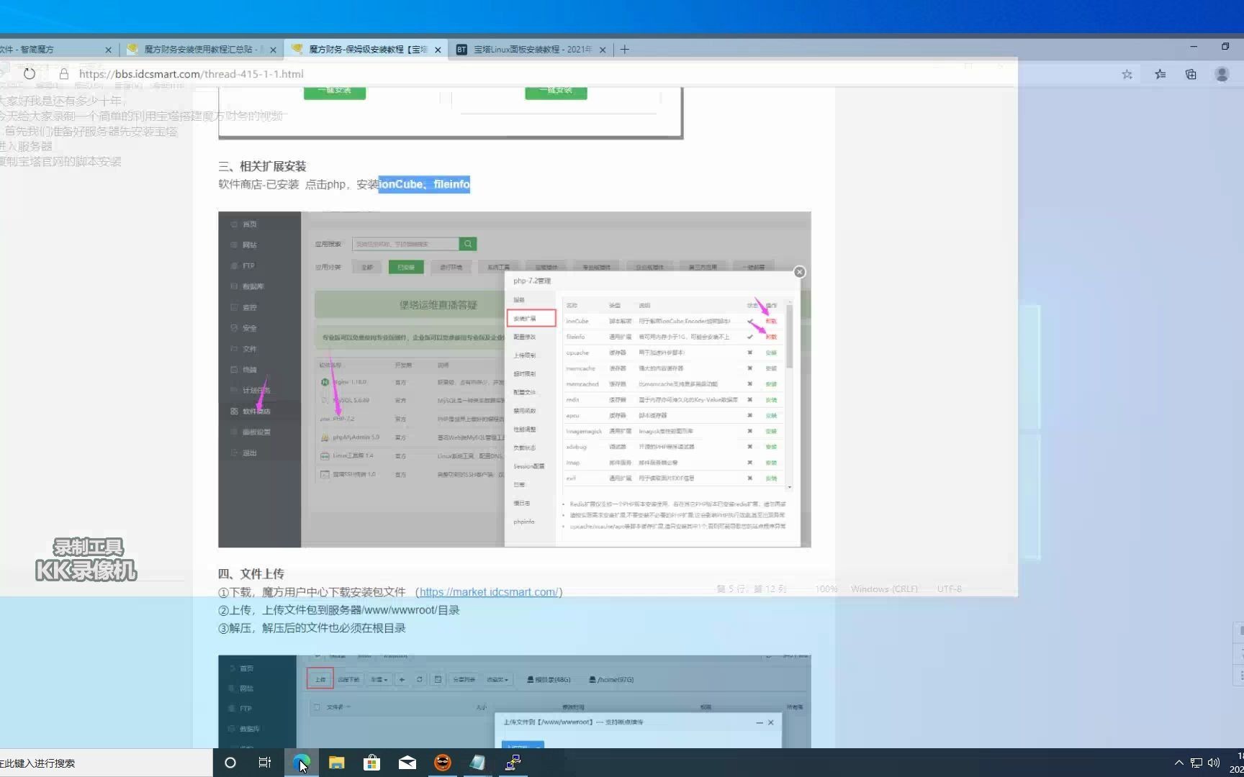1244x777 pixels.
Task: Reload the page with the refresh icon
Action: (x=30, y=73)
